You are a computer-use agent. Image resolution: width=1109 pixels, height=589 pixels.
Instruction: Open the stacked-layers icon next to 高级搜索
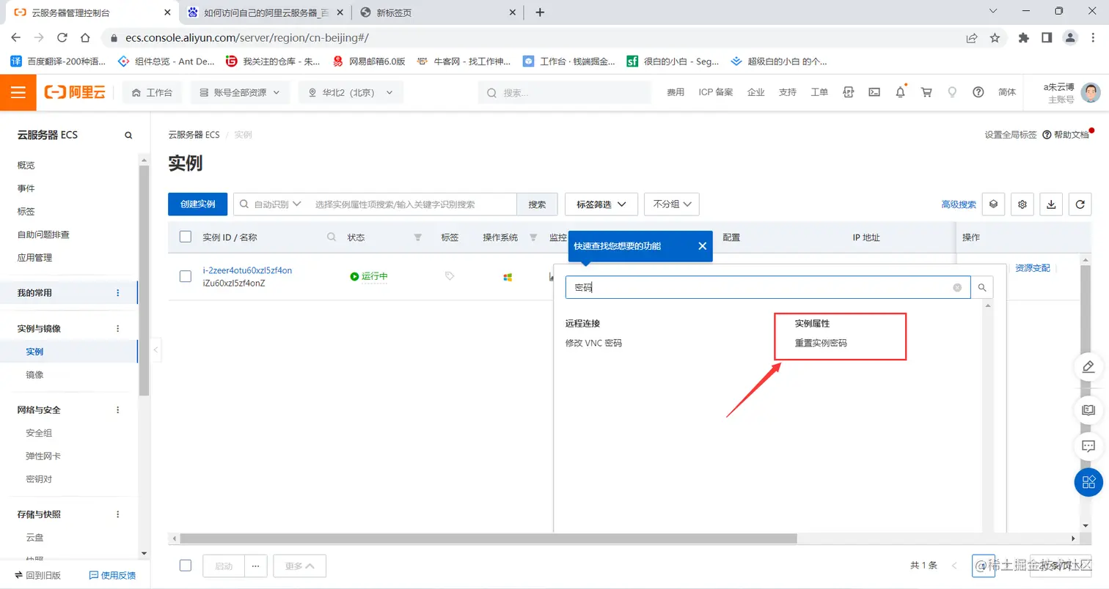(x=994, y=205)
